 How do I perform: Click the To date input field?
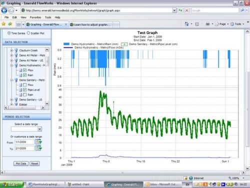click(24, 148)
